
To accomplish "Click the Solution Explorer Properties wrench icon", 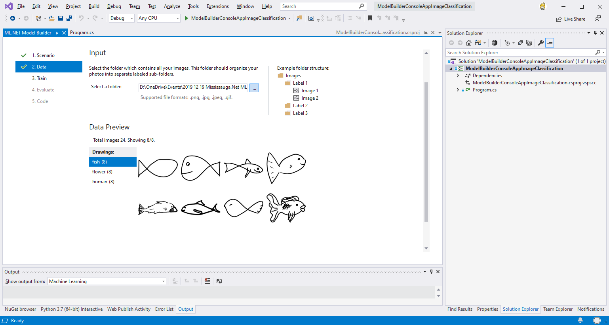I will 540,43.
